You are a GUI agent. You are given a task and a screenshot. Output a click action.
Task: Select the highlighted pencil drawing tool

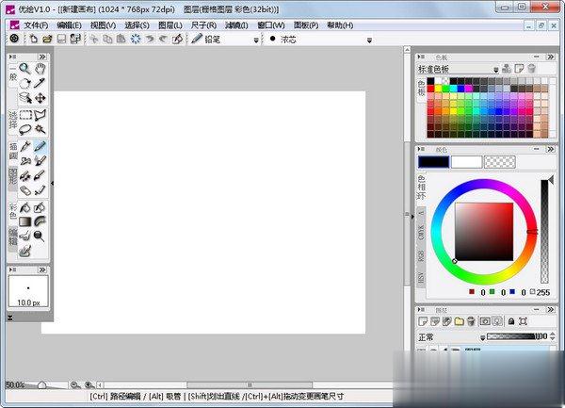click(x=40, y=147)
